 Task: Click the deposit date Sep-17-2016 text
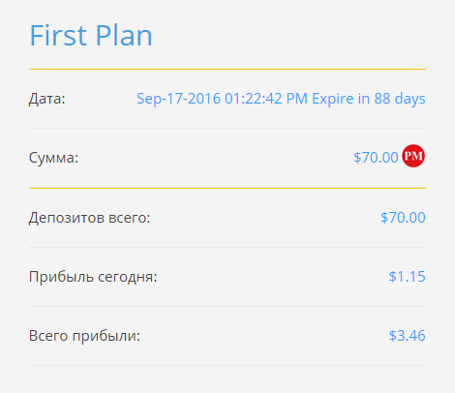click(x=178, y=99)
